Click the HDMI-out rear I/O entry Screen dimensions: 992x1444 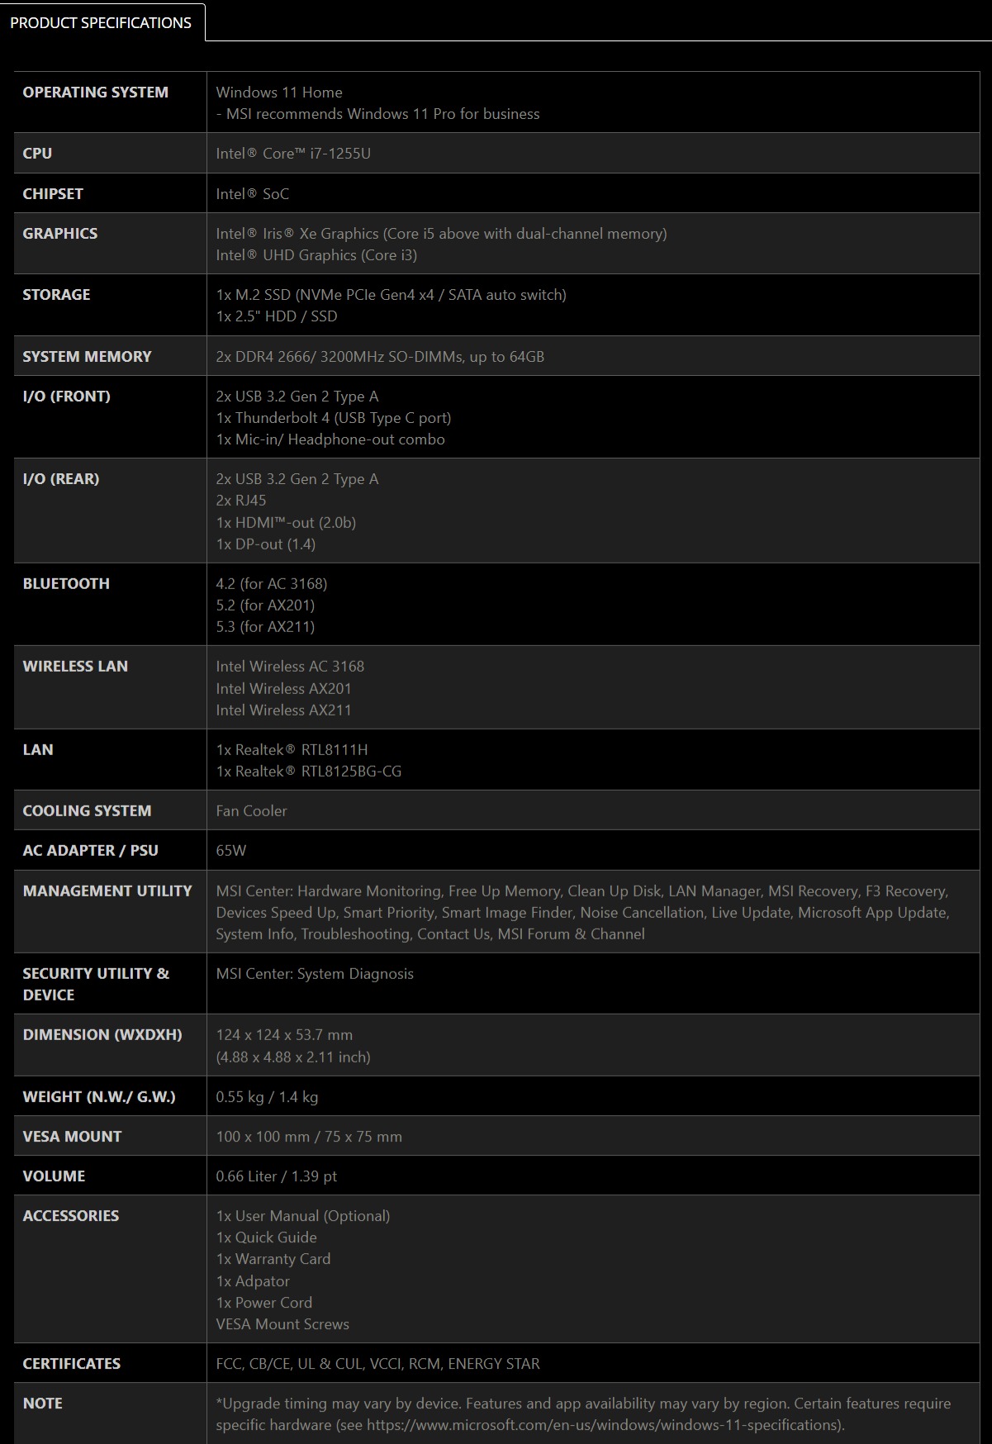point(286,522)
